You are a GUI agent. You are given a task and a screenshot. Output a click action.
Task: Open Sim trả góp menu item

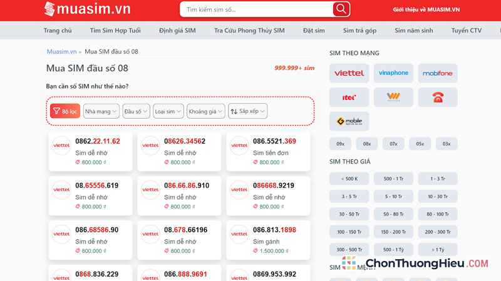(359, 31)
